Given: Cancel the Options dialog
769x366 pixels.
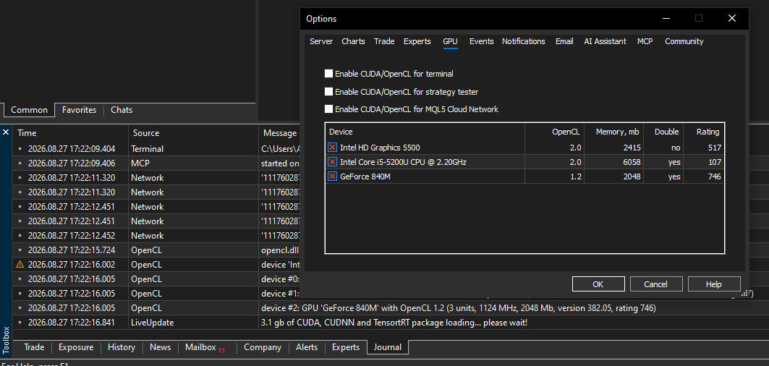Looking at the screenshot, I should [x=656, y=284].
